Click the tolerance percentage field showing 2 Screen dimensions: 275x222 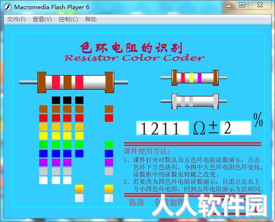pos(236,128)
